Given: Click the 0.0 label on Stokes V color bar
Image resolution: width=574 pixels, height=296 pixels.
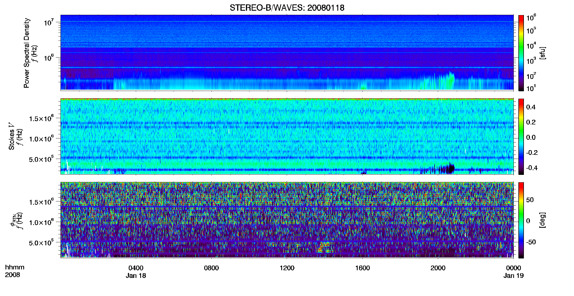Looking at the screenshot, I should [x=531, y=138].
